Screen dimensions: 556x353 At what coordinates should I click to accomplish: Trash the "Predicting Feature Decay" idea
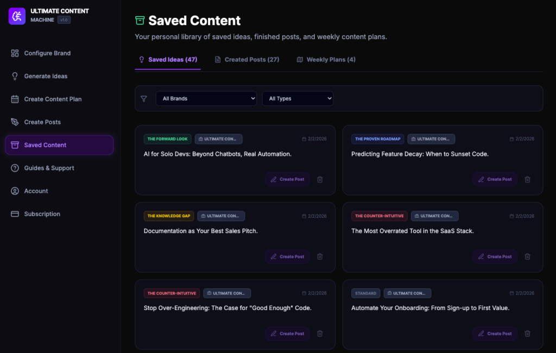(527, 179)
